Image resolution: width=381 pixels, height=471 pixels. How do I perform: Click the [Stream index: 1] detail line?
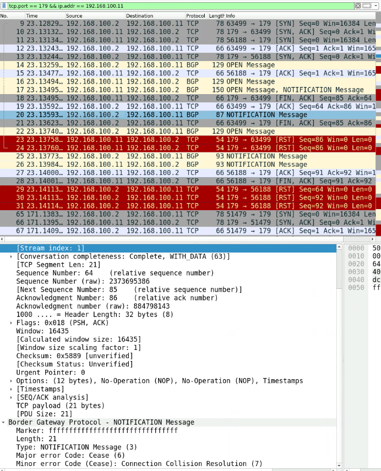pos(168,248)
